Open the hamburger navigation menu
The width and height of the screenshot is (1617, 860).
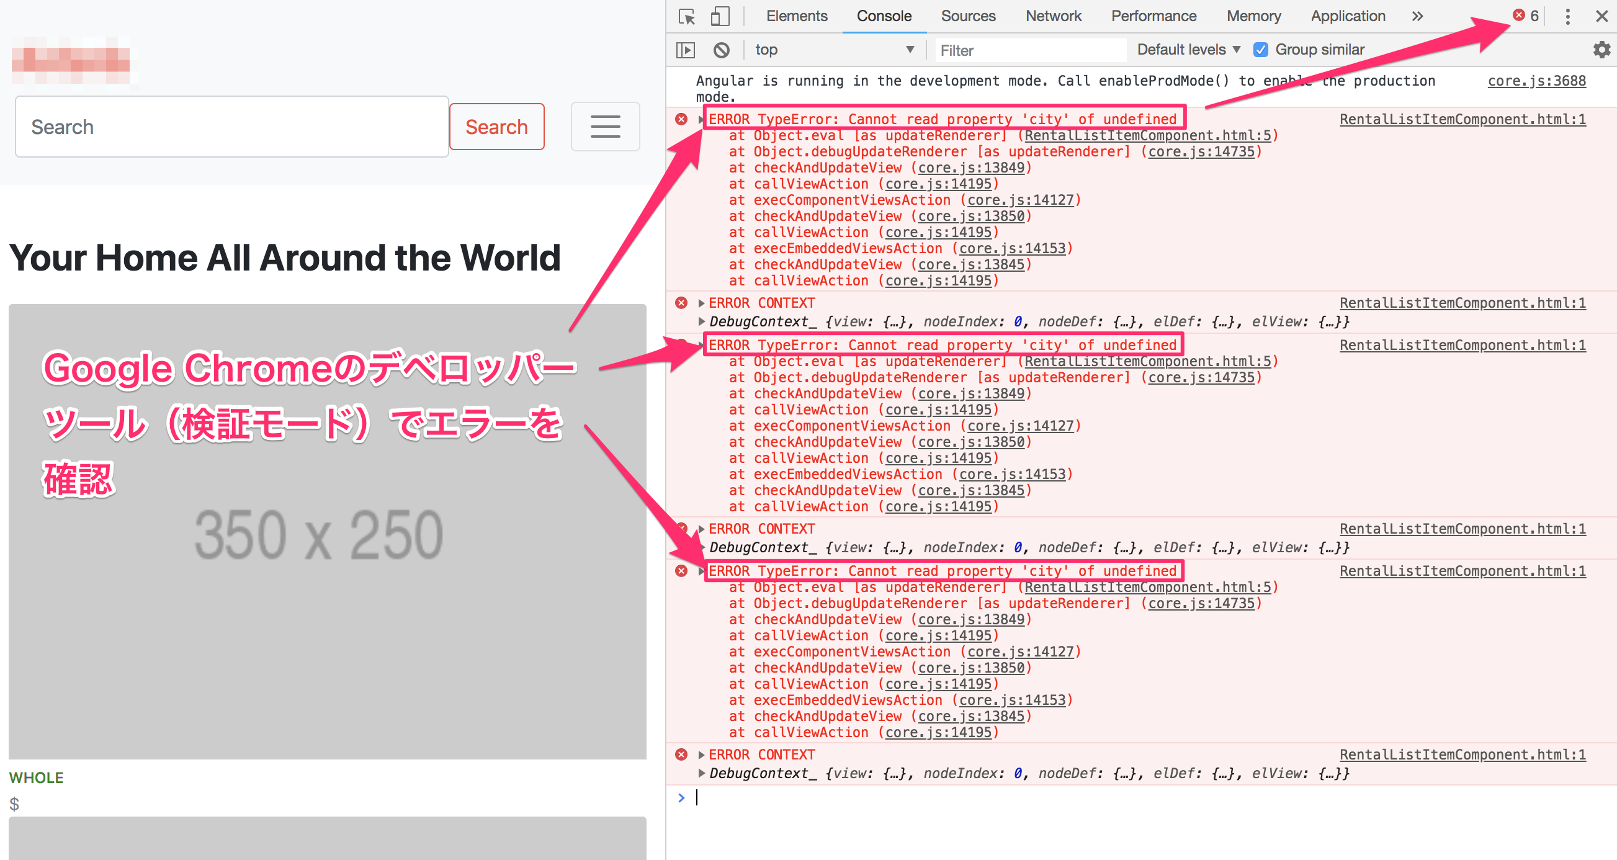coord(605,126)
